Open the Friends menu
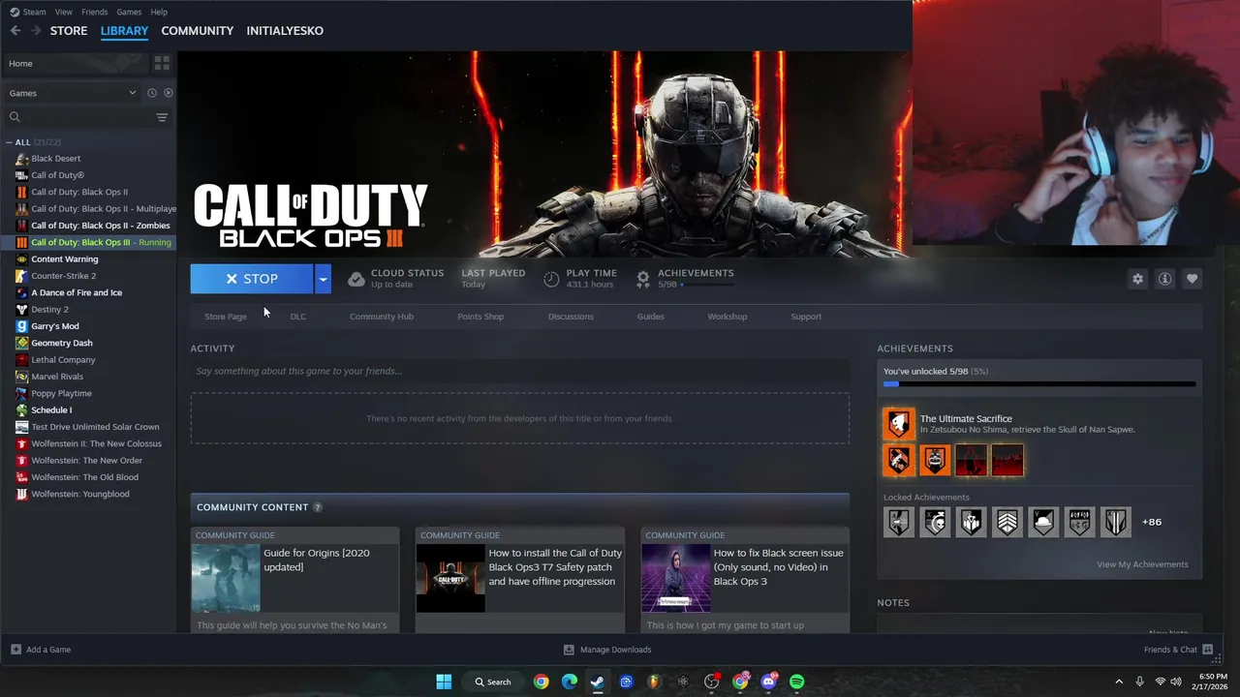Viewport: 1240px width, 697px height. (95, 12)
